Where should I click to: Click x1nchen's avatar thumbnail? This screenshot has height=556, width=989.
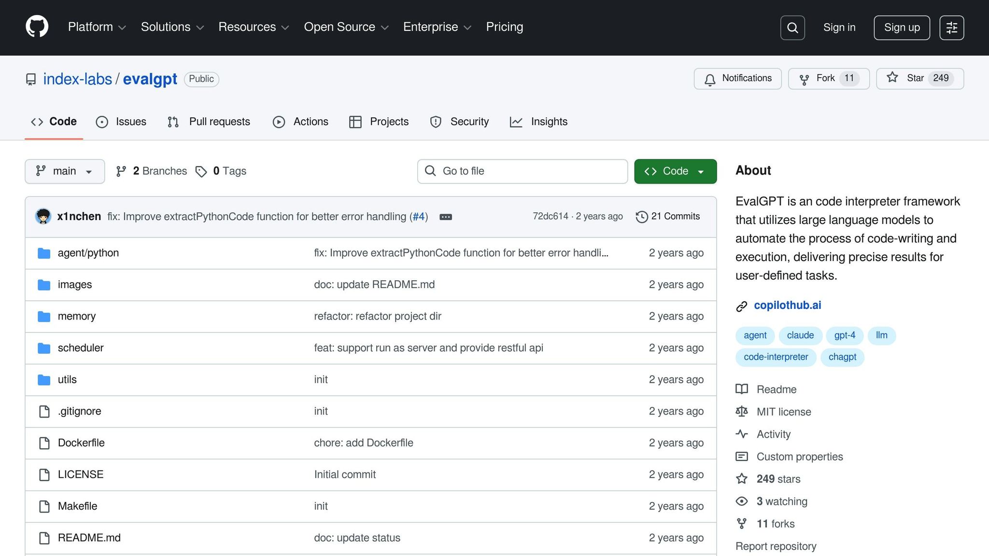[43, 217]
